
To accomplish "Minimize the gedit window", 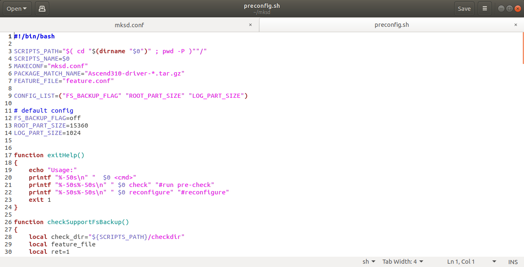I will coord(501,8).
